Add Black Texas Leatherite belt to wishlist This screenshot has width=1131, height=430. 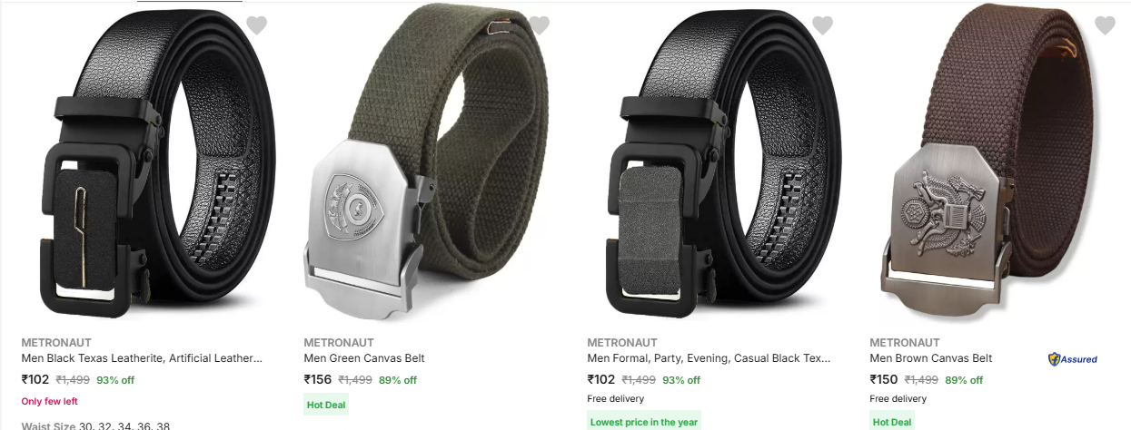pyautogui.click(x=257, y=25)
